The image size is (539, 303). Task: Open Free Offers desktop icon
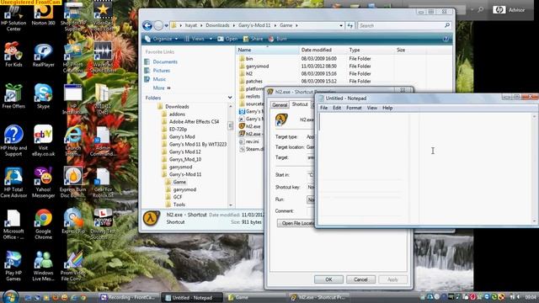(13, 96)
